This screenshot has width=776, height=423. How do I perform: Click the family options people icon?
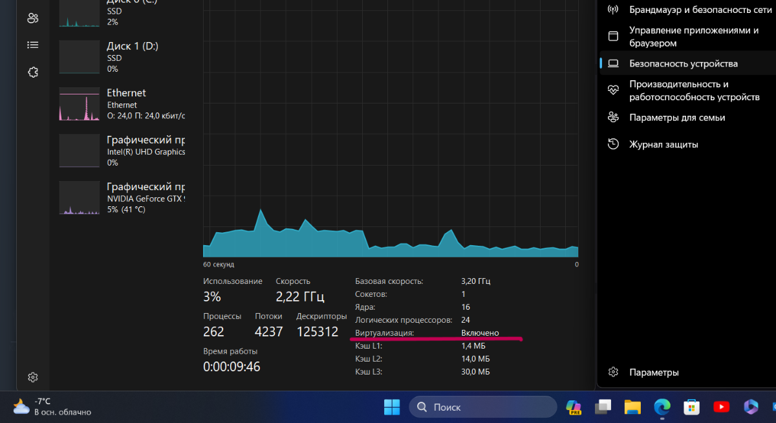coord(614,117)
